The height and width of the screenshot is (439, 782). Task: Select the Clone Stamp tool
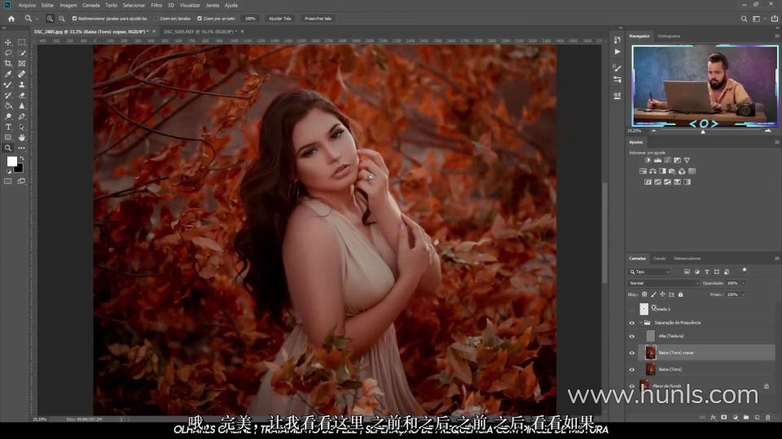pos(21,85)
